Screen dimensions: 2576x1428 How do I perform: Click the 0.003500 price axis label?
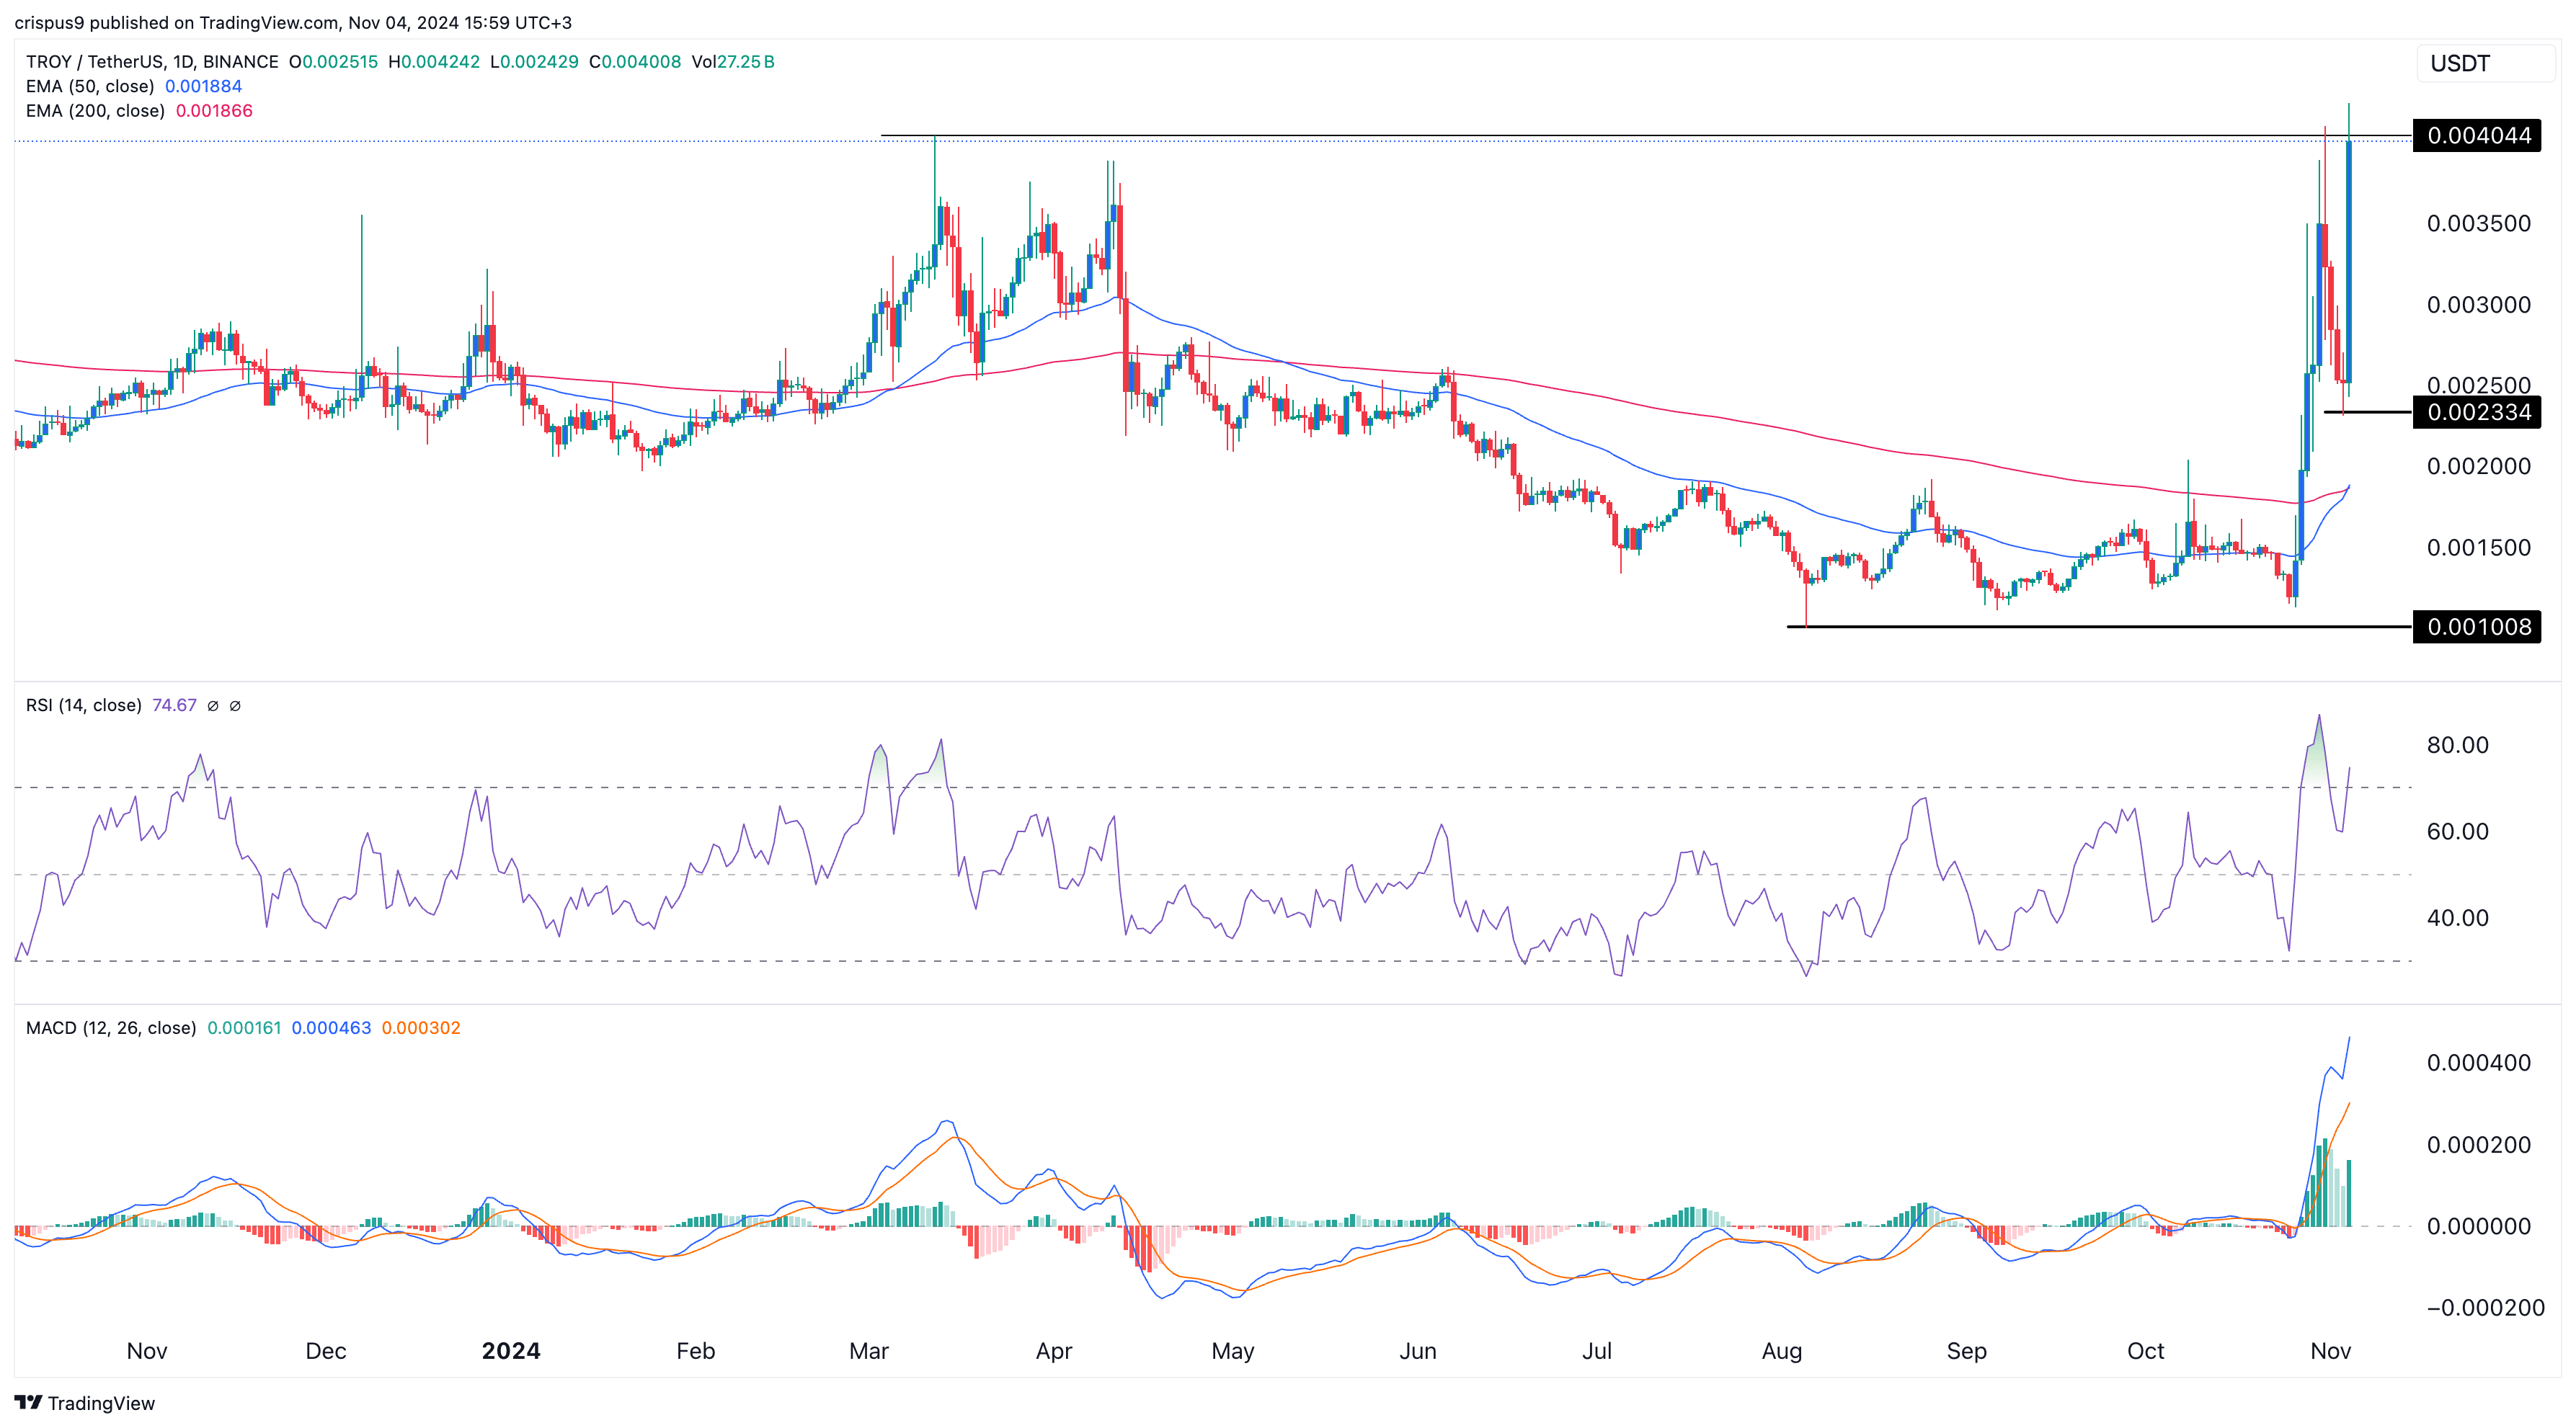click(x=2479, y=223)
